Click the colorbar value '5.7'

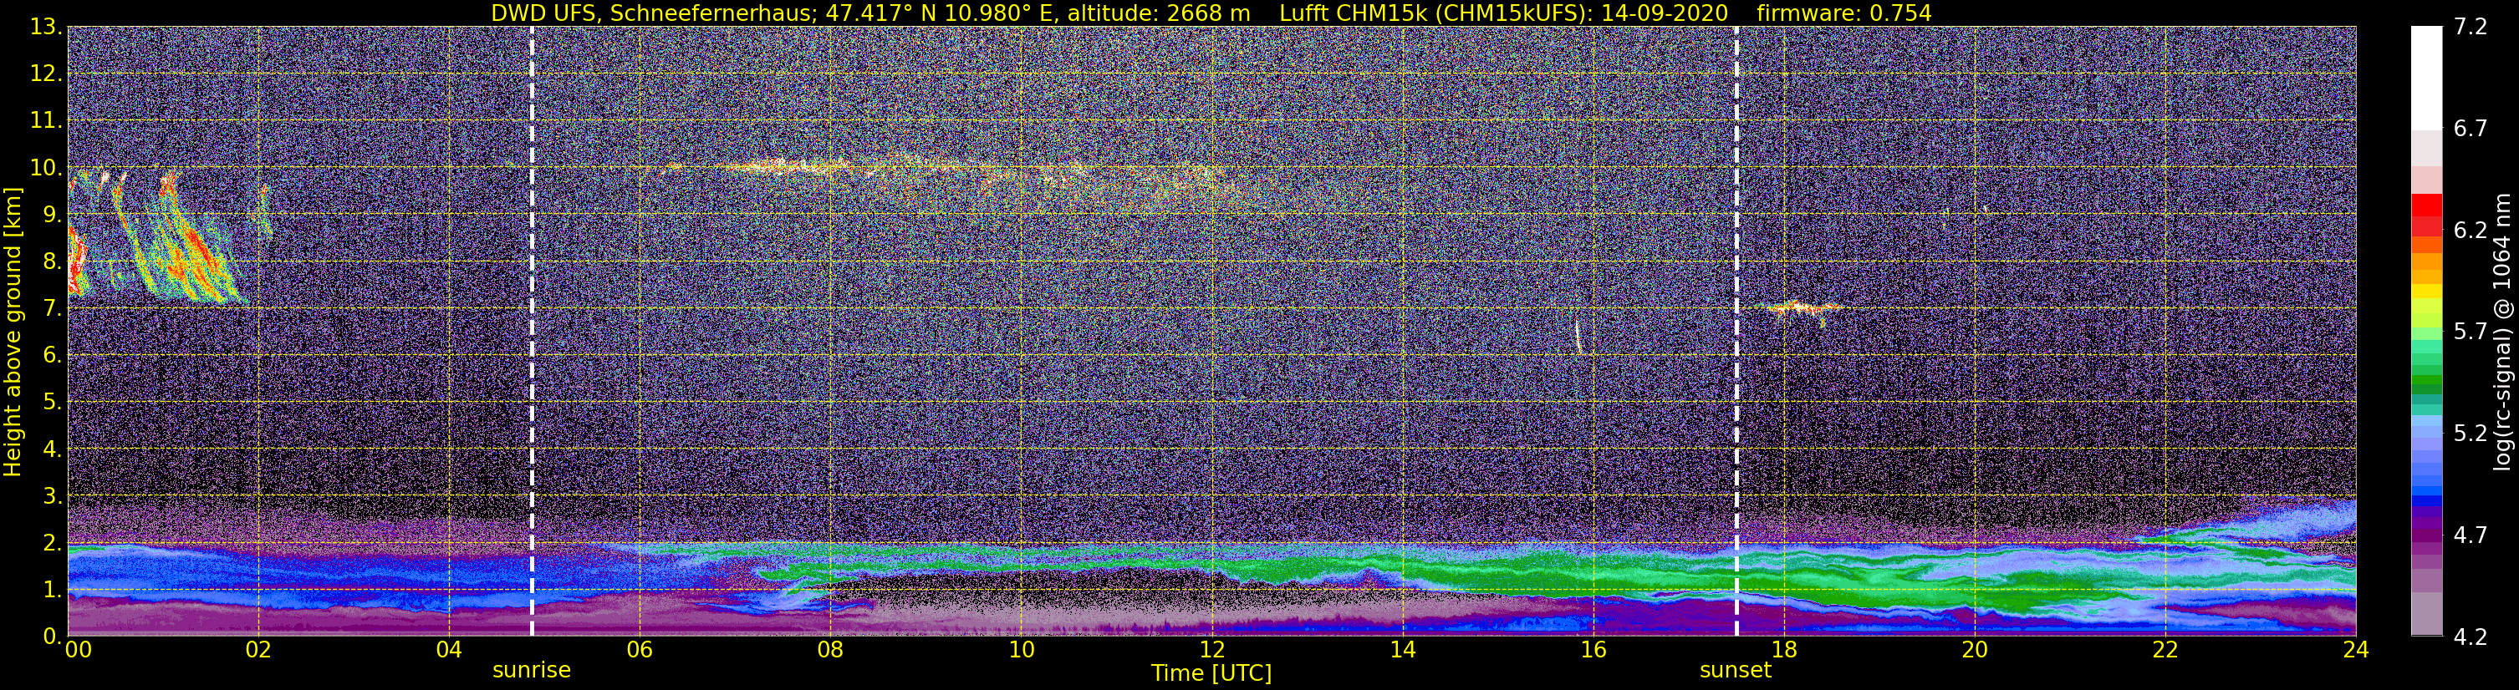[x=2469, y=332]
